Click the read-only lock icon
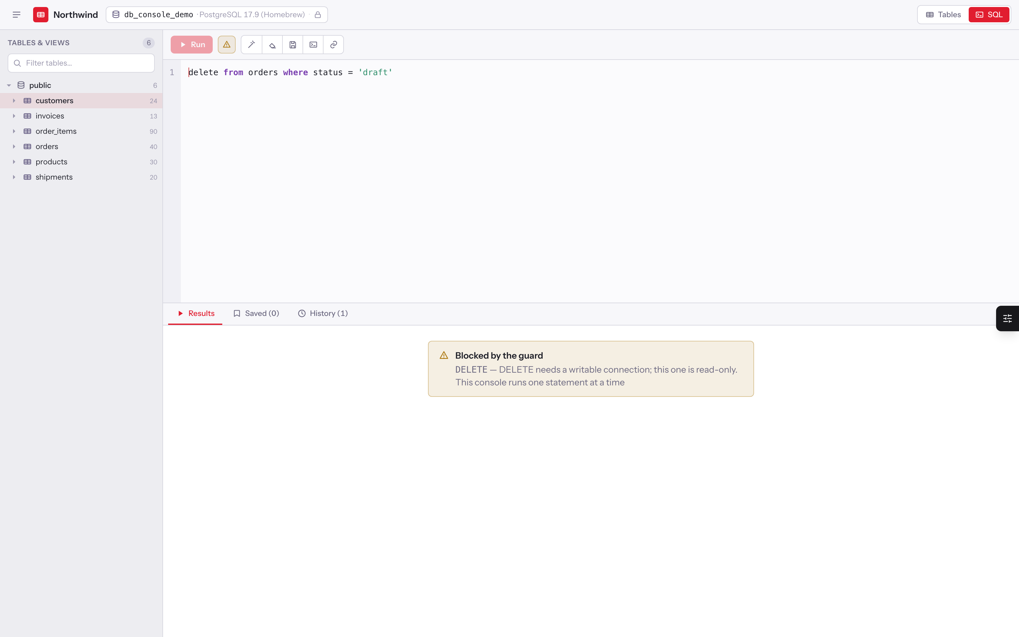Image resolution: width=1019 pixels, height=637 pixels. [x=318, y=15]
